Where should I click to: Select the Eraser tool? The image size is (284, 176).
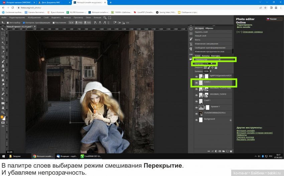[3, 71]
